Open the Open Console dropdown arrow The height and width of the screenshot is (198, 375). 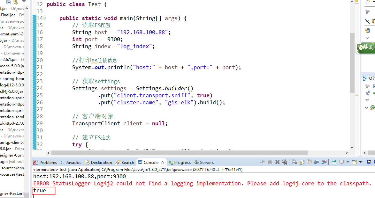[361, 162]
